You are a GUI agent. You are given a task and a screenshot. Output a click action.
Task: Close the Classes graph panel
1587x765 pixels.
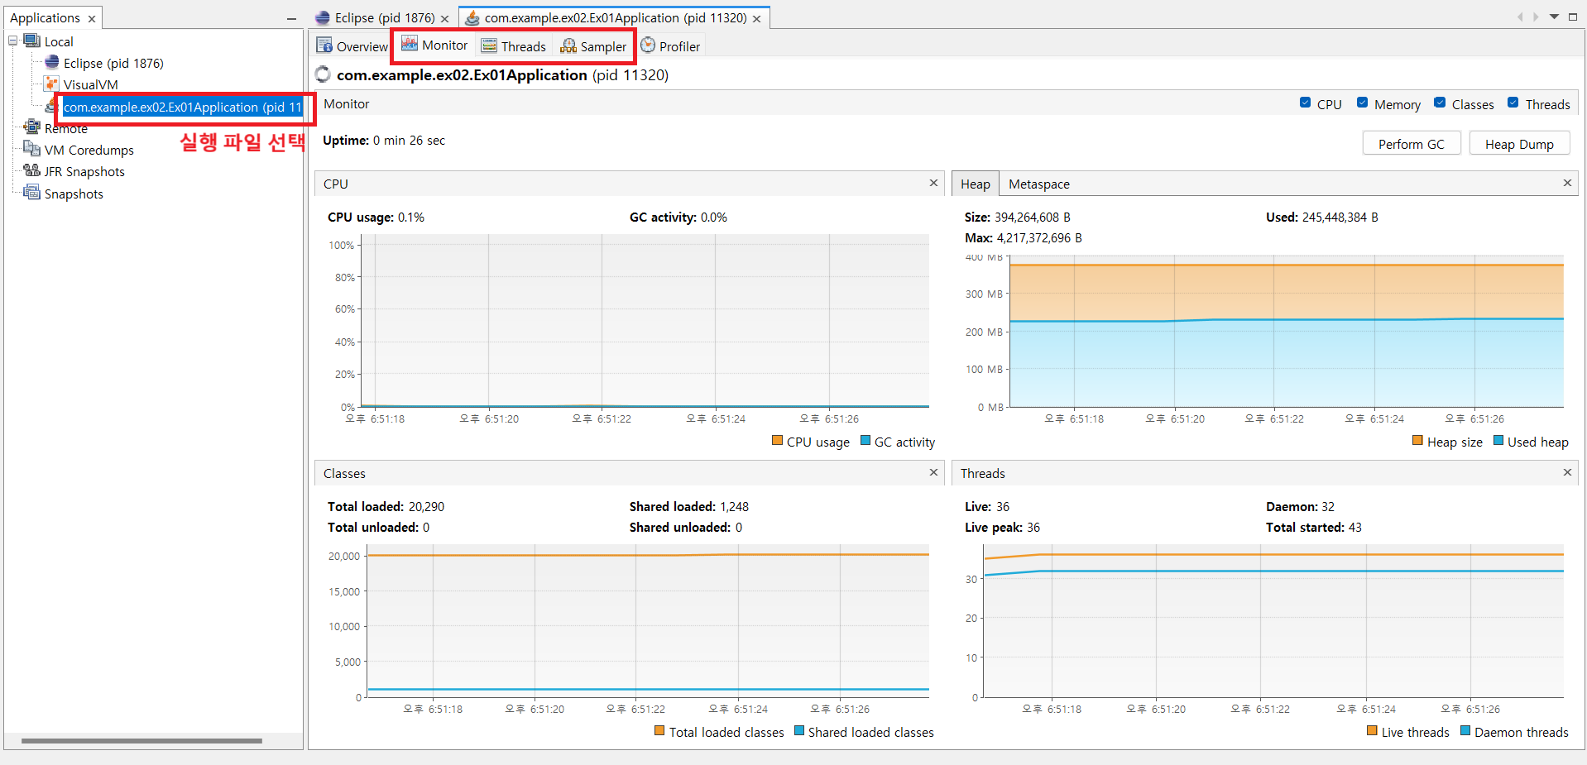click(934, 472)
